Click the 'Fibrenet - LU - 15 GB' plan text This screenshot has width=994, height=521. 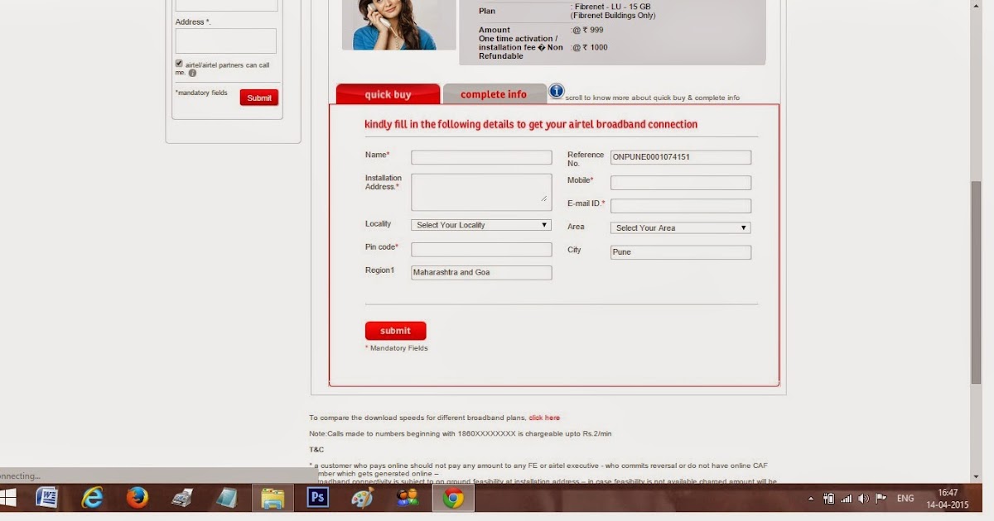coord(612,7)
